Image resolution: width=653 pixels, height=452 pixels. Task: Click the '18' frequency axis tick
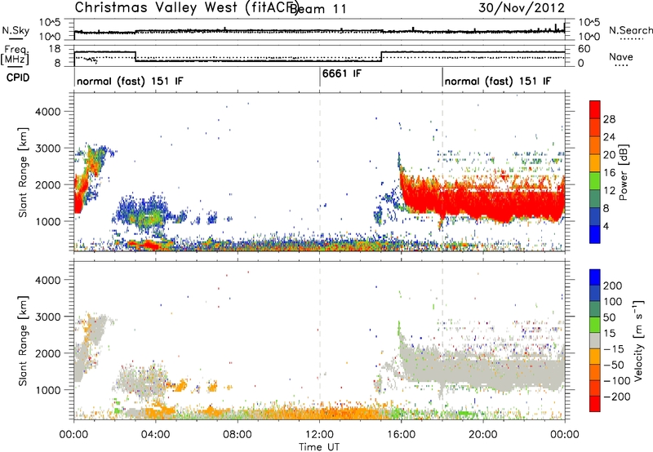click(56, 49)
